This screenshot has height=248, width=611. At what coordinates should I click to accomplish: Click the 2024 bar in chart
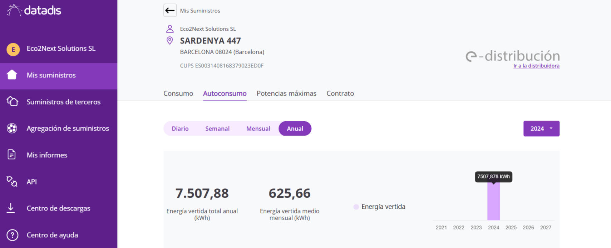coord(493,202)
